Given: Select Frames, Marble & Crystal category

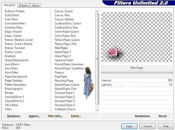Looking at the screenshot, I should (x=19, y=40).
